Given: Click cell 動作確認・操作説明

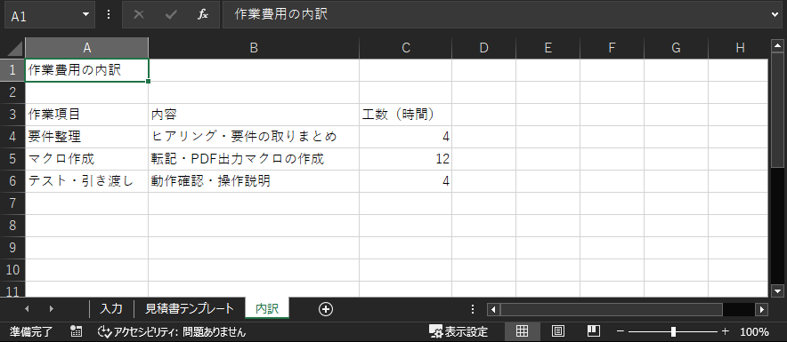Looking at the screenshot, I should point(254,181).
